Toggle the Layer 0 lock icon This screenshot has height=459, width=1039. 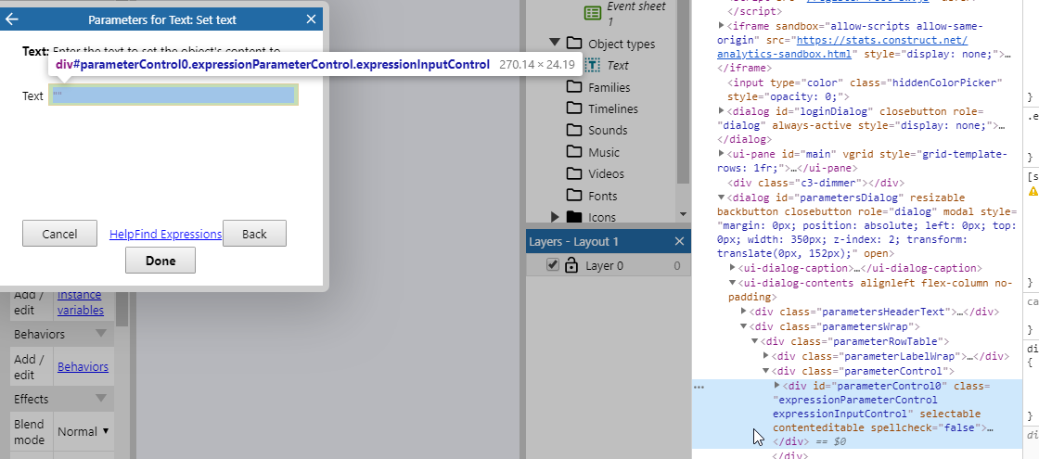571,265
